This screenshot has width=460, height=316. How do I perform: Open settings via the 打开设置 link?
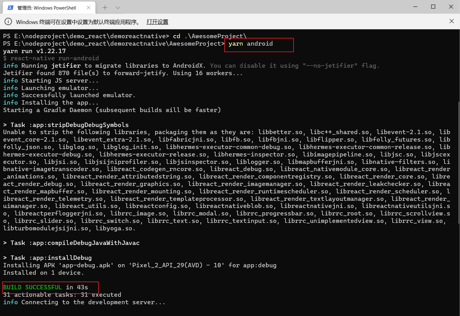(x=157, y=22)
